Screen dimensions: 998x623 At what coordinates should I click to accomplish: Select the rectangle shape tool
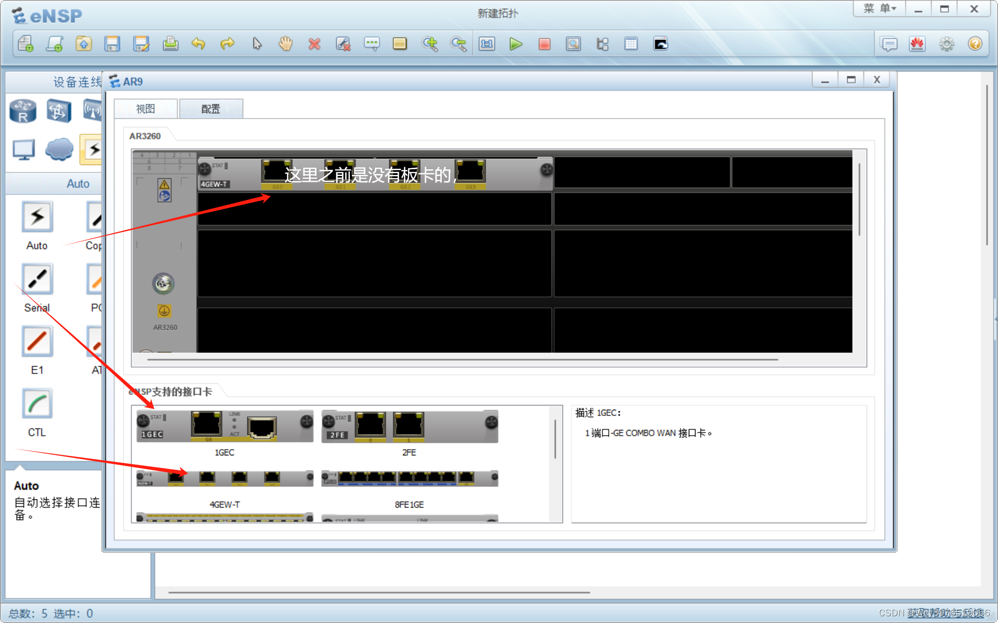(x=400, y=44)
